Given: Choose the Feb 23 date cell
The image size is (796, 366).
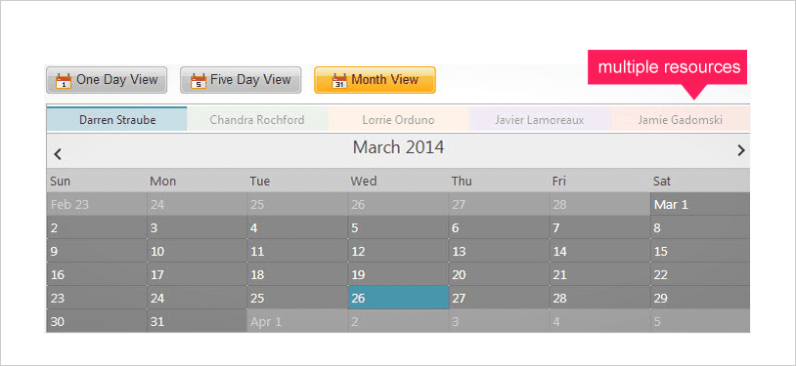Looking at the screenshot, I should coord(97,204).
